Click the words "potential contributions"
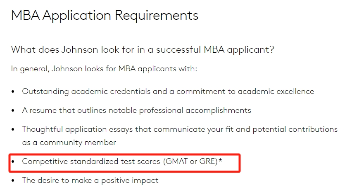352x194 pixels. tap(295, 129)
